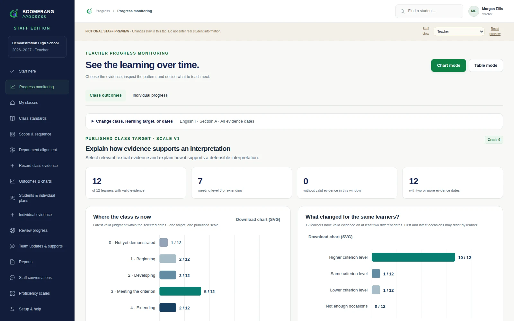Click the 5 / 12 value label
This screenshot has height=321, width=514.
point(209,292)
